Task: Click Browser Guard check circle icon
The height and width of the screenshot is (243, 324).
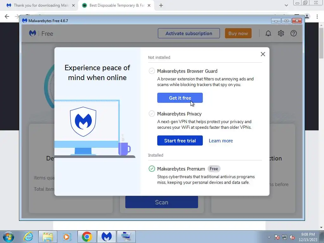Action: (152, 71)
